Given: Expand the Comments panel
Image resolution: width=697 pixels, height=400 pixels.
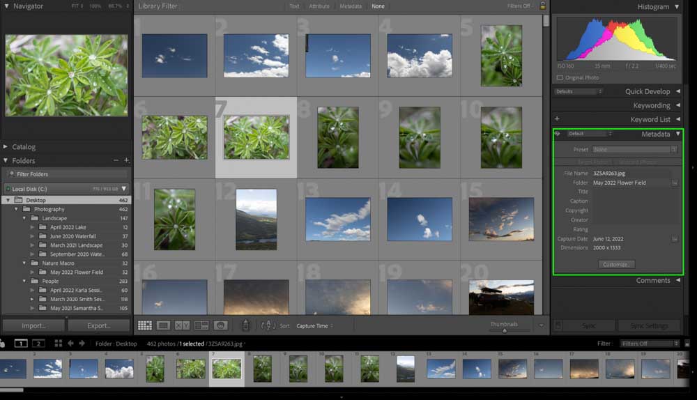Looking at the screenshot, I should [x=678, y=280].
